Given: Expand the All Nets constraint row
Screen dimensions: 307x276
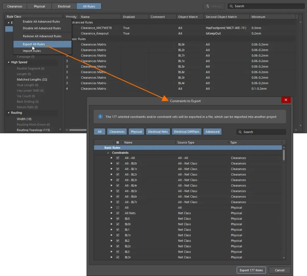Looking at the screenshot, I should (x=111, y=213).
